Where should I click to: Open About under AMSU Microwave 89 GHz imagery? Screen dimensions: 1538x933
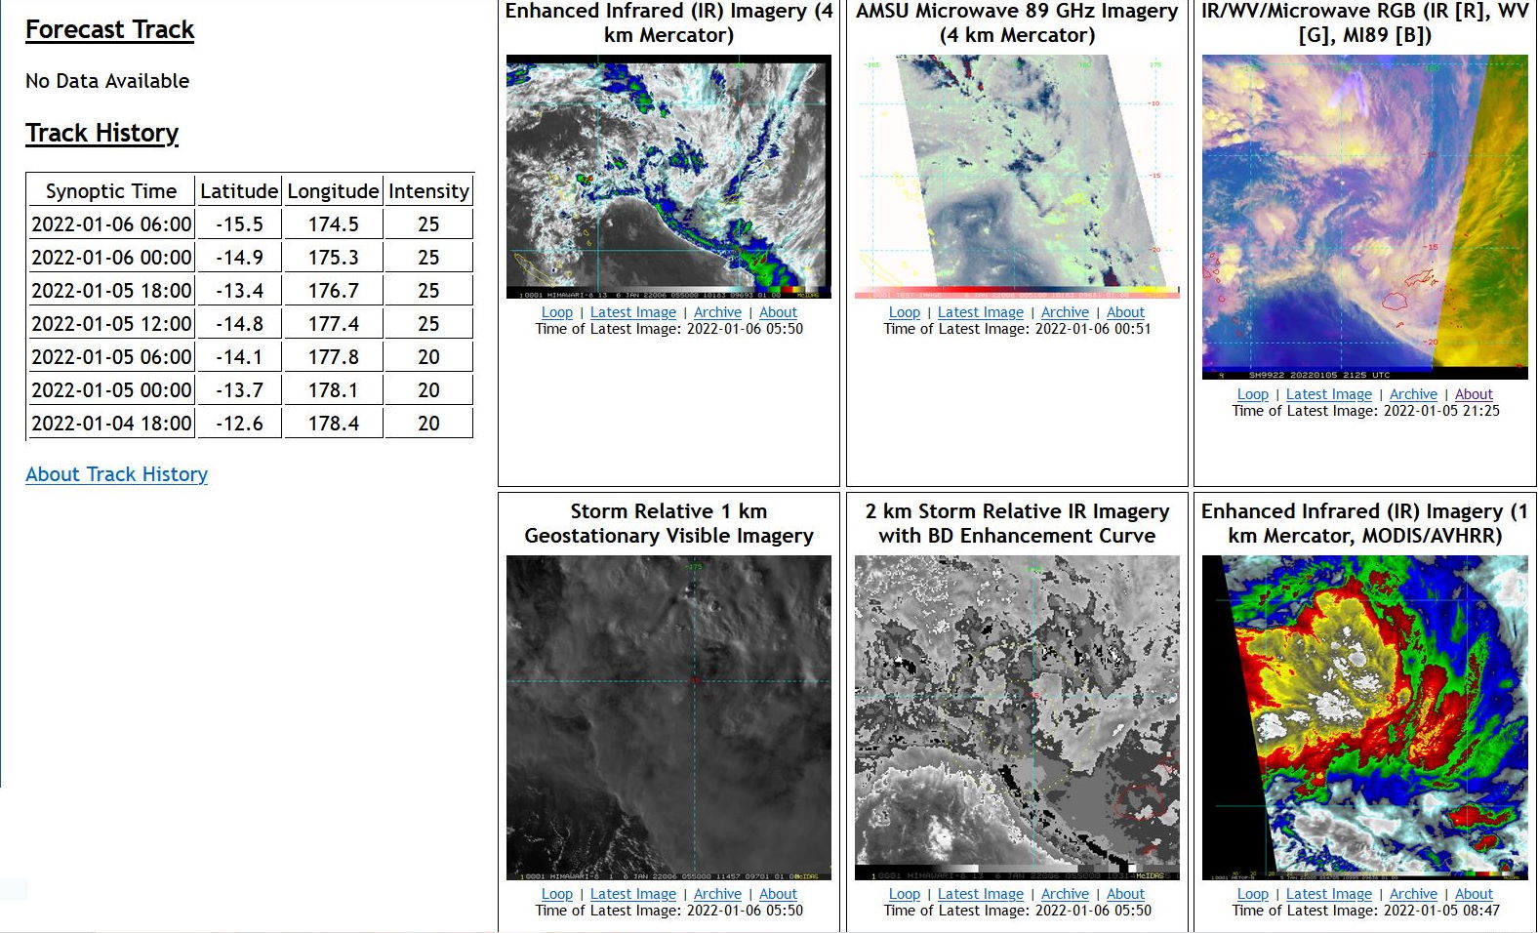click(1125, 312)
